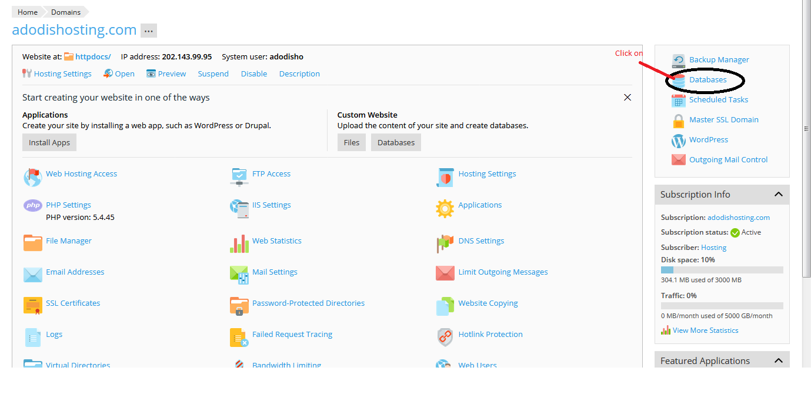
Task: Click the Databases button under Custom Website
Action: pyautogui.click(x=396, y=142)
